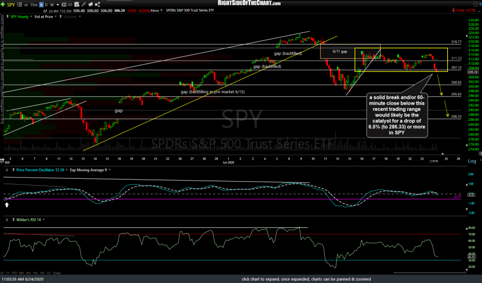
Task: Close the Price Percent Oscillator pane
Action: click(7, 170)
